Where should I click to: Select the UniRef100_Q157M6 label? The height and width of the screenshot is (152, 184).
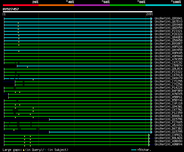tap(168, 119)
